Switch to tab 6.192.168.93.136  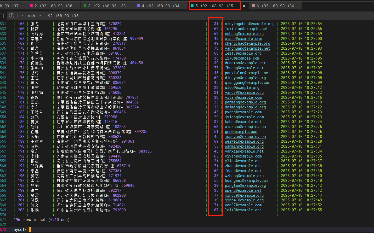[x=275, y=6]
